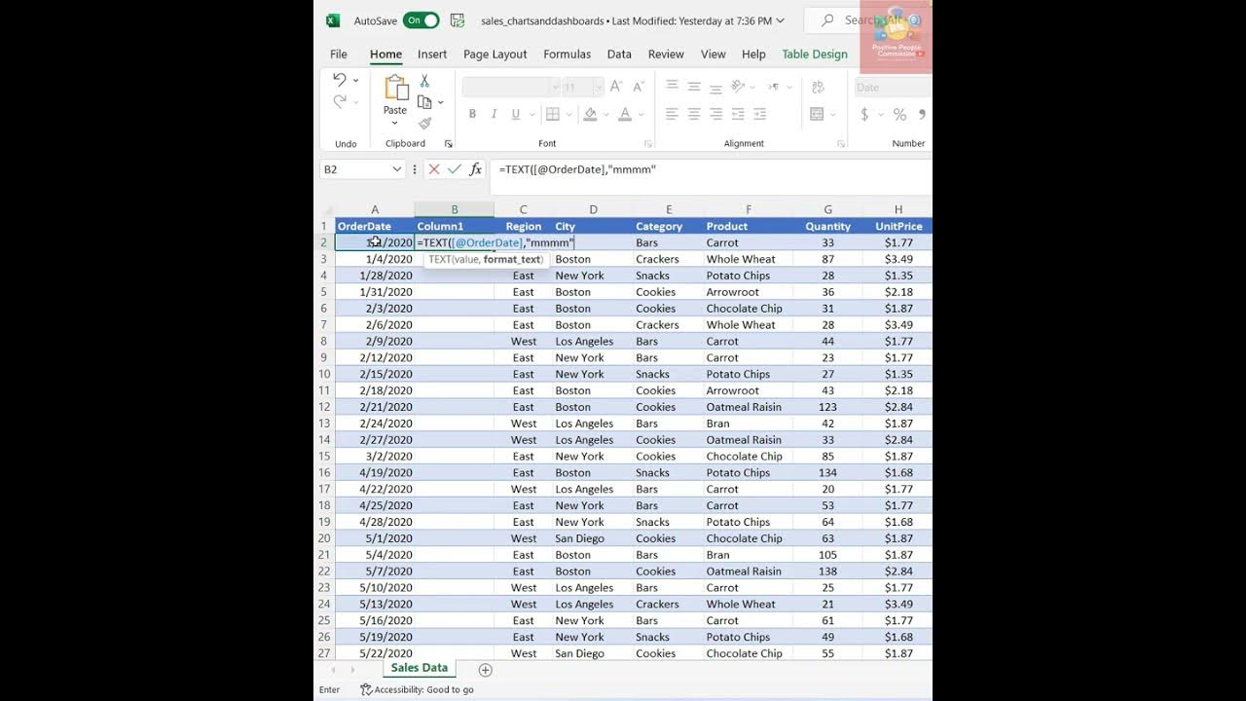Switch to the Insert tab
This screenshot has width=1246, height=701.
coord(432,55)
